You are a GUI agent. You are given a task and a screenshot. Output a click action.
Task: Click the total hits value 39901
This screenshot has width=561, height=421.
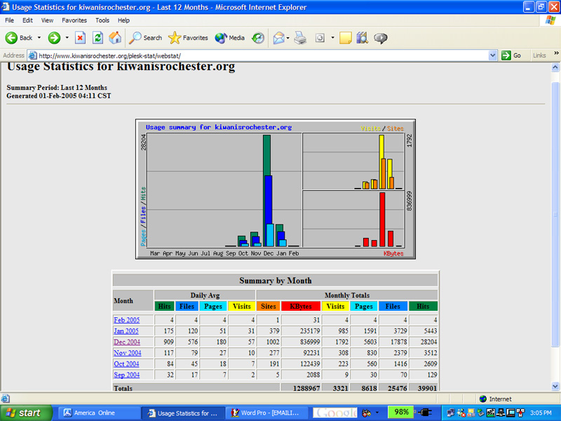[427, 388]
